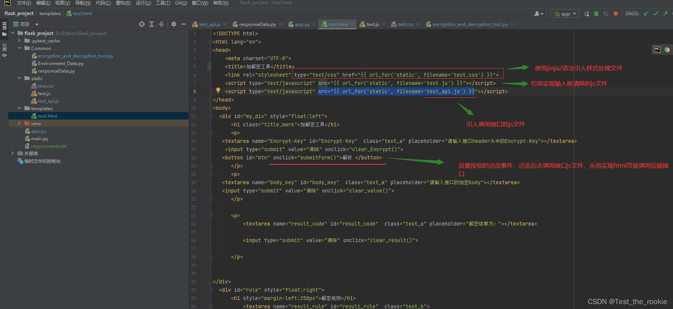Click the green Git push arrow
The height and width of the screenshot is (309, 673).
pyautogui.click(x=665, y=14)
